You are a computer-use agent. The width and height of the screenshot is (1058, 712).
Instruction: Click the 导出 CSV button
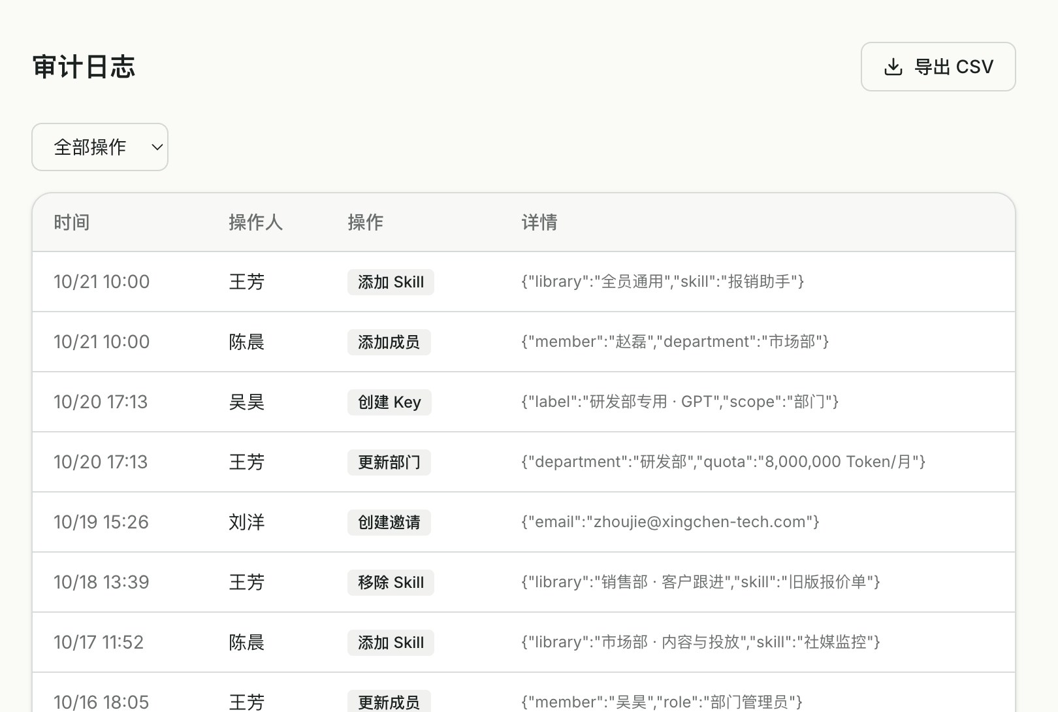938,67
